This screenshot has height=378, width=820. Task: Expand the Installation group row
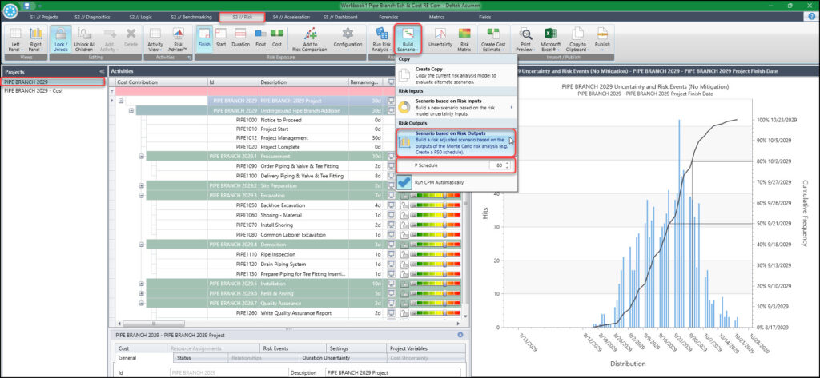tap(141, 284)
